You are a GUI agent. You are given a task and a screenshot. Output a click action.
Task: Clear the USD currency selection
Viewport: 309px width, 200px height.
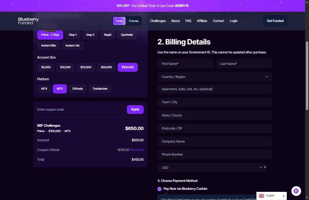(265, 167)
